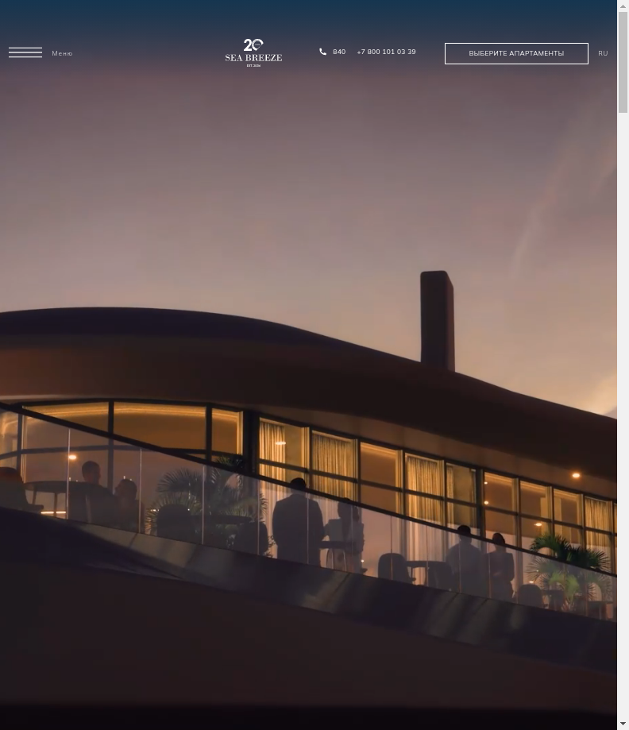Dial the short number 840

339,52
